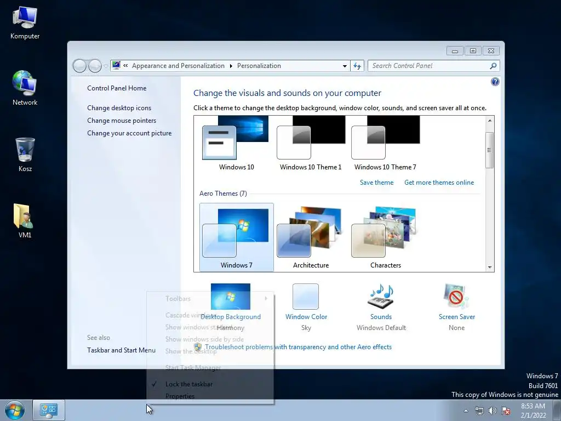This screenshot has height=421, width=561.
Task: Open Taskbar and Start Menu link
Action: click(x=121, y=350)
